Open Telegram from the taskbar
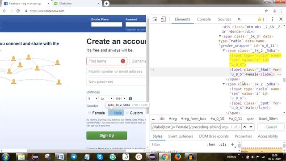Viewport: 286px width, 161px height. tap(74, 157)
